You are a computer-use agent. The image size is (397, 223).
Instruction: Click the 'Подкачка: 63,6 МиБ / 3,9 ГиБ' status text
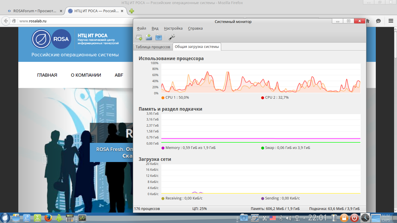click(335, 209)
